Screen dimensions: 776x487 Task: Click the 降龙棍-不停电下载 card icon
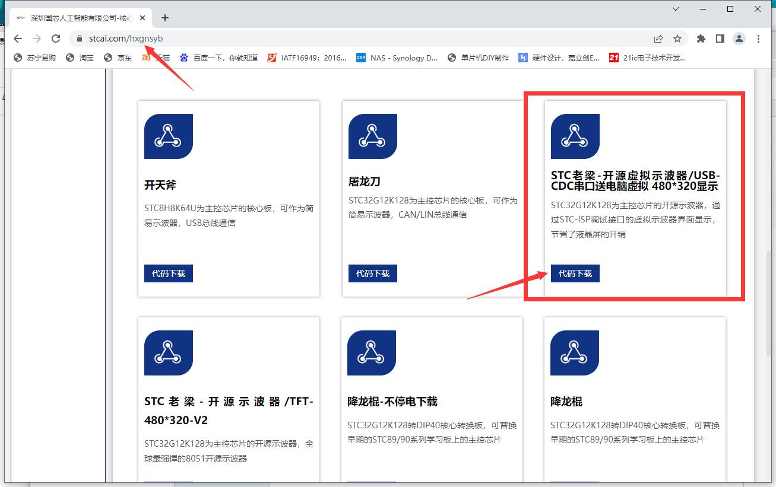pos(372,353)
